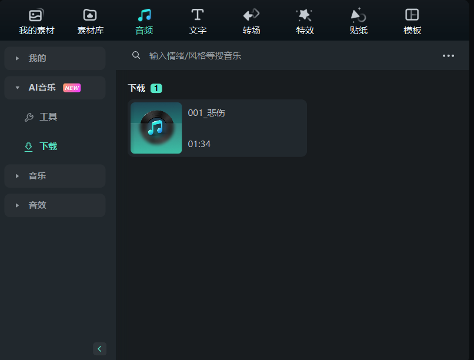Click the search magnifier icon
Viewport: 474px width, 360px height.
(x=136, y=55)
